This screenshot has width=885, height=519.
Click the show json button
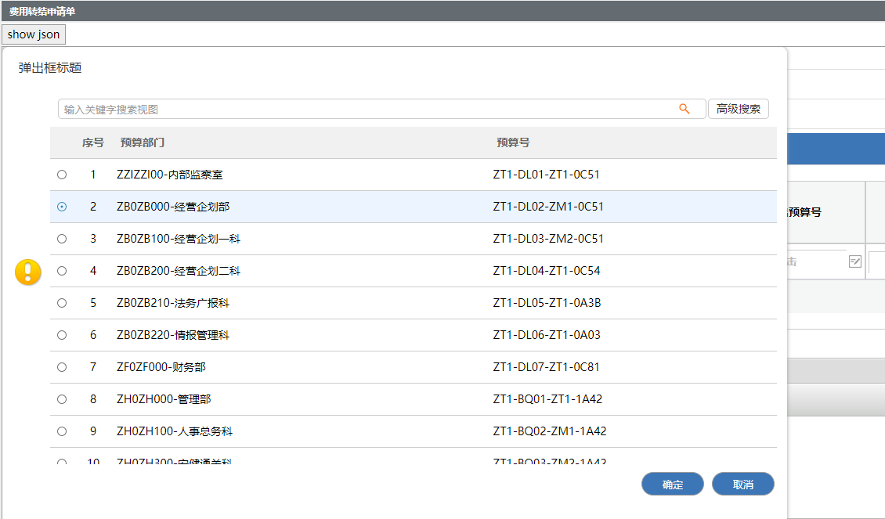coord(34,34)
